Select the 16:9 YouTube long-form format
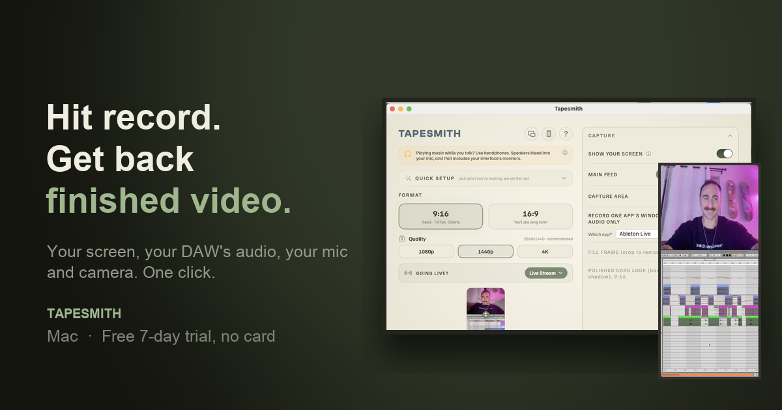The width and height of the screenshot is (782, 410). tap(530, 216)
